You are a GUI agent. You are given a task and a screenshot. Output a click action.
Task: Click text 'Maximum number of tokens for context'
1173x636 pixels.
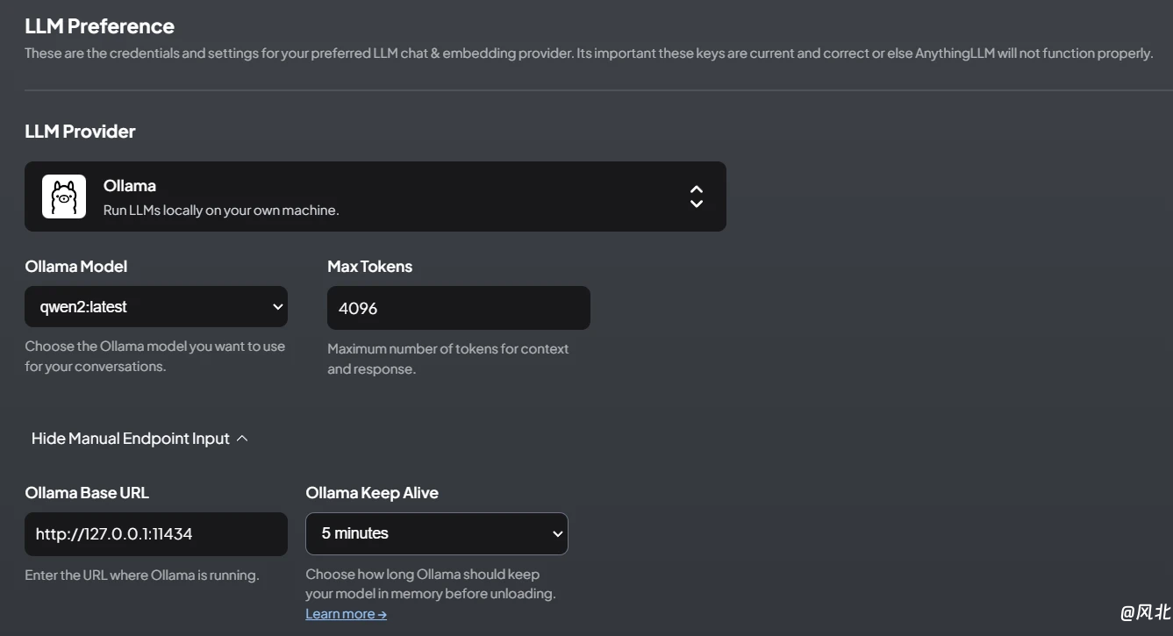tap(448, 348)
